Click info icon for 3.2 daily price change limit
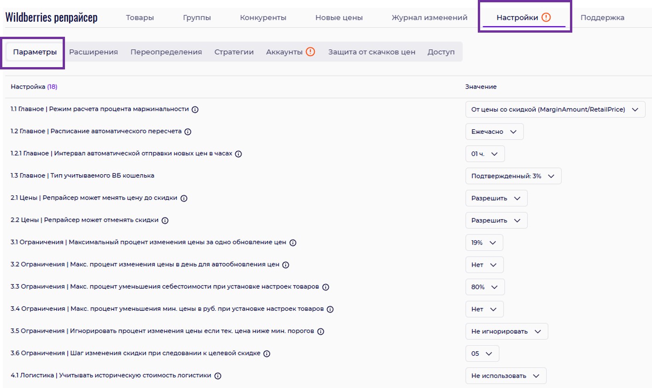 pos(286,265)
